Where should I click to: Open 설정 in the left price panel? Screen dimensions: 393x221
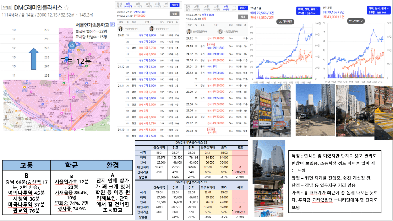click(174, 13)
